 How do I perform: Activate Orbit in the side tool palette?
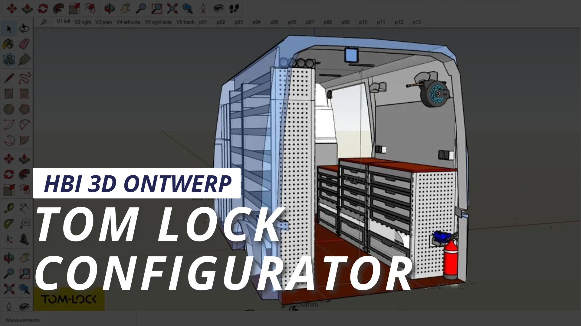click(x=9, y=257)
